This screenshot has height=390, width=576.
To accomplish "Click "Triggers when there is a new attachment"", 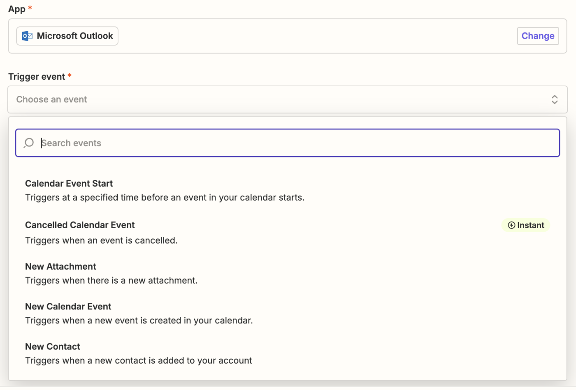I will pos(111,281).
